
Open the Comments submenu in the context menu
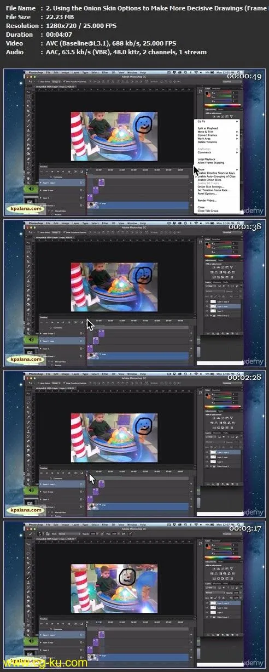(217, 152)
